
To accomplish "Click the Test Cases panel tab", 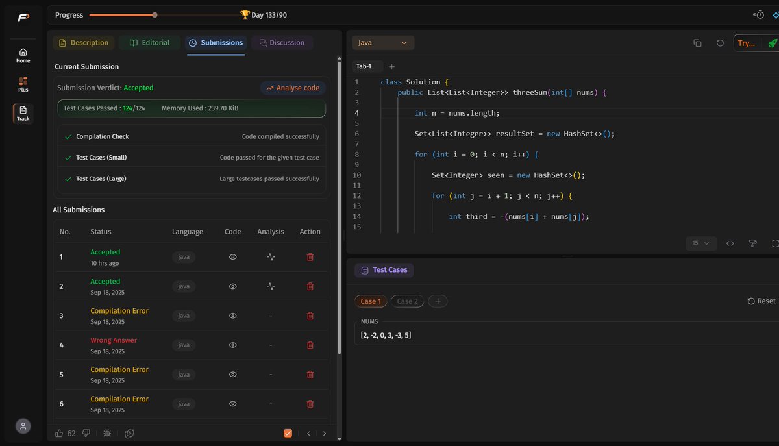I will point(384,270).
